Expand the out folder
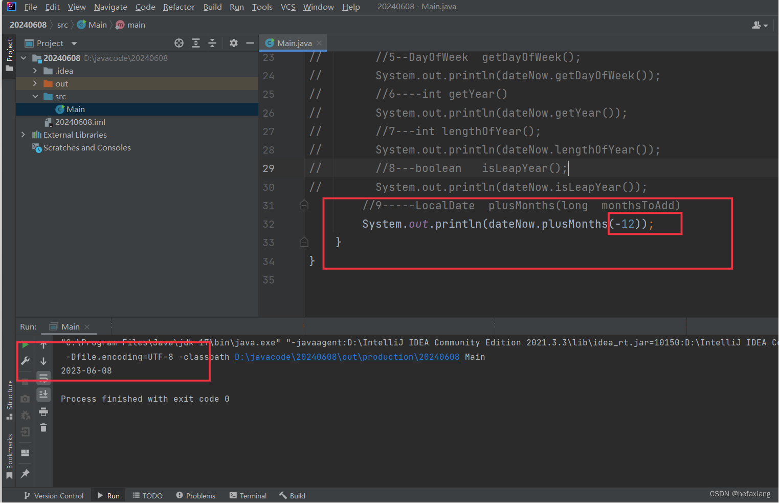Image resolution: width=779 pixels, height=503 pixels. 35,83
